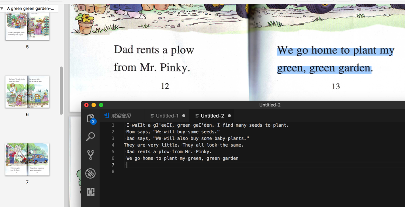Click highlighted text 'We go home to plant my' in PDF
This screenshot has height=207, width=405.
click(x=335, y=50)
